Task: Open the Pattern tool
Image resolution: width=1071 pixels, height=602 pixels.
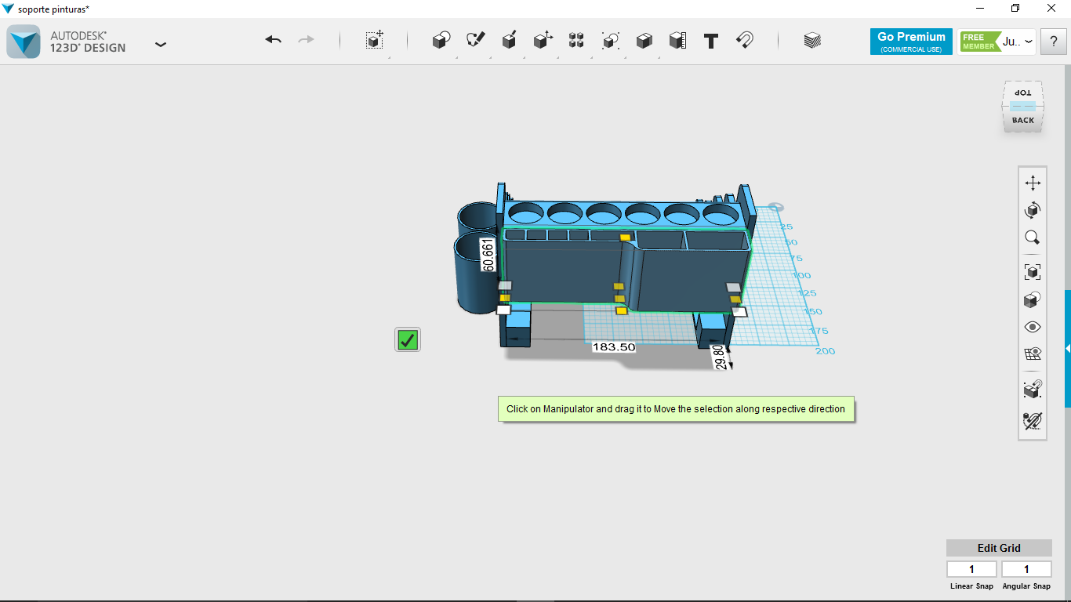Action: pyautogui.click(x=576, y=40)
